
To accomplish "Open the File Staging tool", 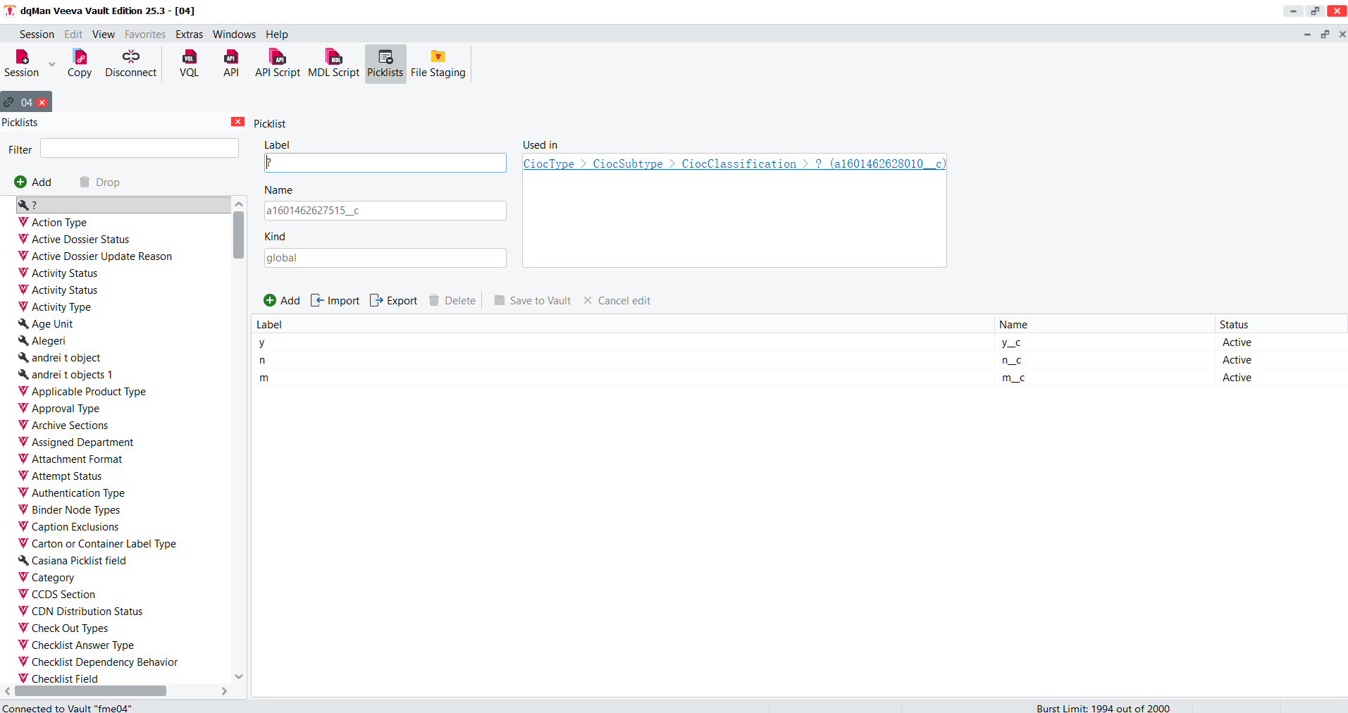I will (x=438, y=63).
